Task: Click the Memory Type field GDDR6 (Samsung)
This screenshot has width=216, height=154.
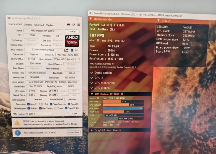Action: click(37, 73)
